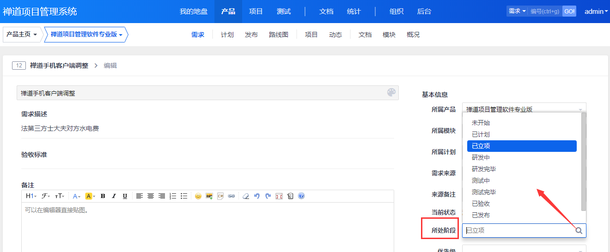This screenshot has height=252, width=610.
Task: Select 未开始 in stage dropdown
Action: click(x=522, y=123)
